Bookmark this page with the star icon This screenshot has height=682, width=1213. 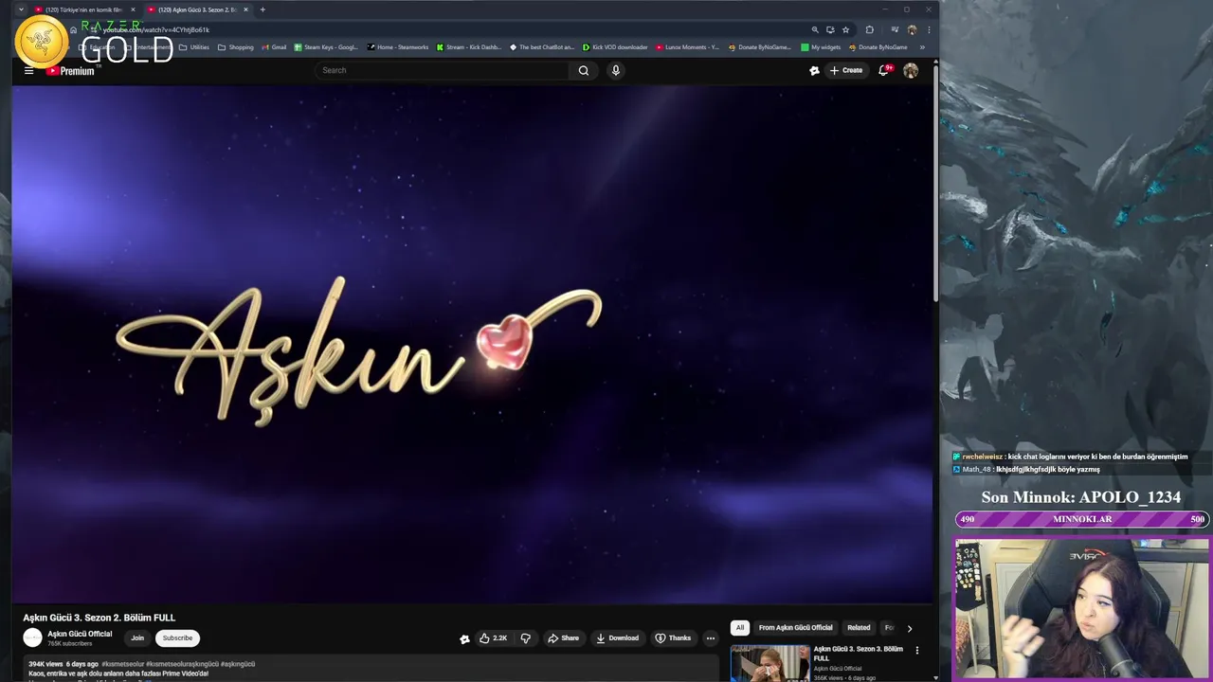846,29
